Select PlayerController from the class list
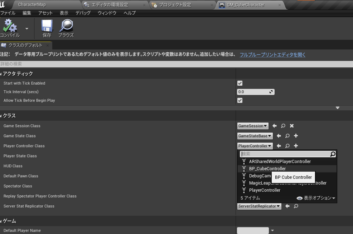Screen dimensions: 353x234 [x=287, y=190]
